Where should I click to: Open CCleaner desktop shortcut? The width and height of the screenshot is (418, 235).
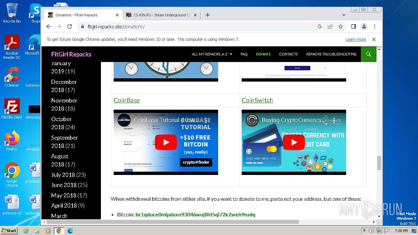12,77
